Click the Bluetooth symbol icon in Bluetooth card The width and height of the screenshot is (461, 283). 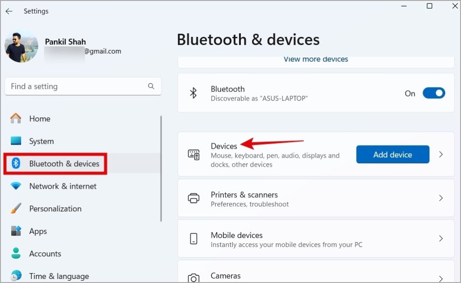[x=193, y=93]
